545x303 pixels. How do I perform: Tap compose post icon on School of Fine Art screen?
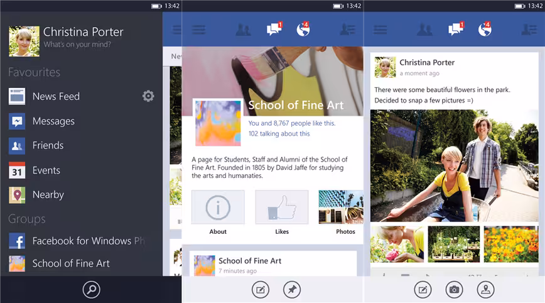[x=261, y=289]
